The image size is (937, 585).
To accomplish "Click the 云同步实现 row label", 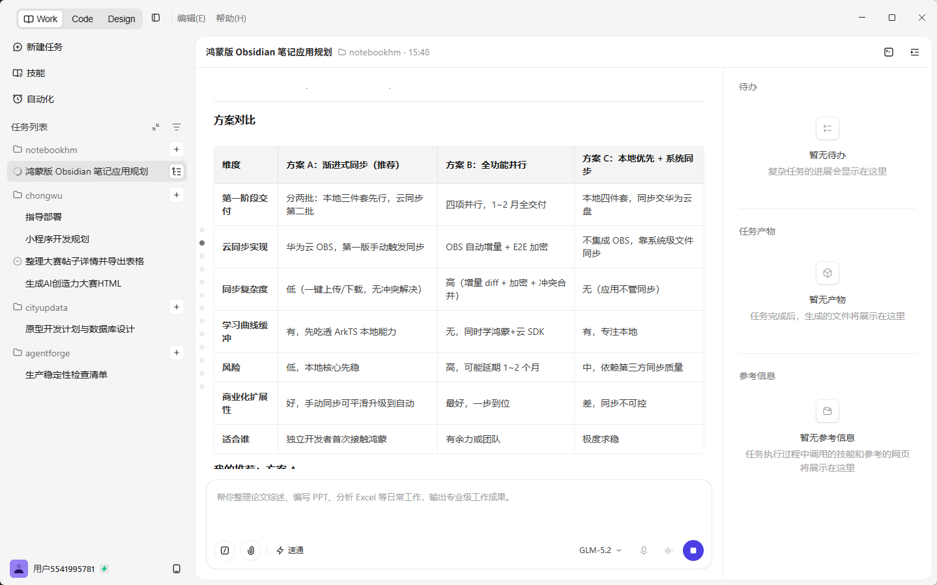I will pos(245,247).
